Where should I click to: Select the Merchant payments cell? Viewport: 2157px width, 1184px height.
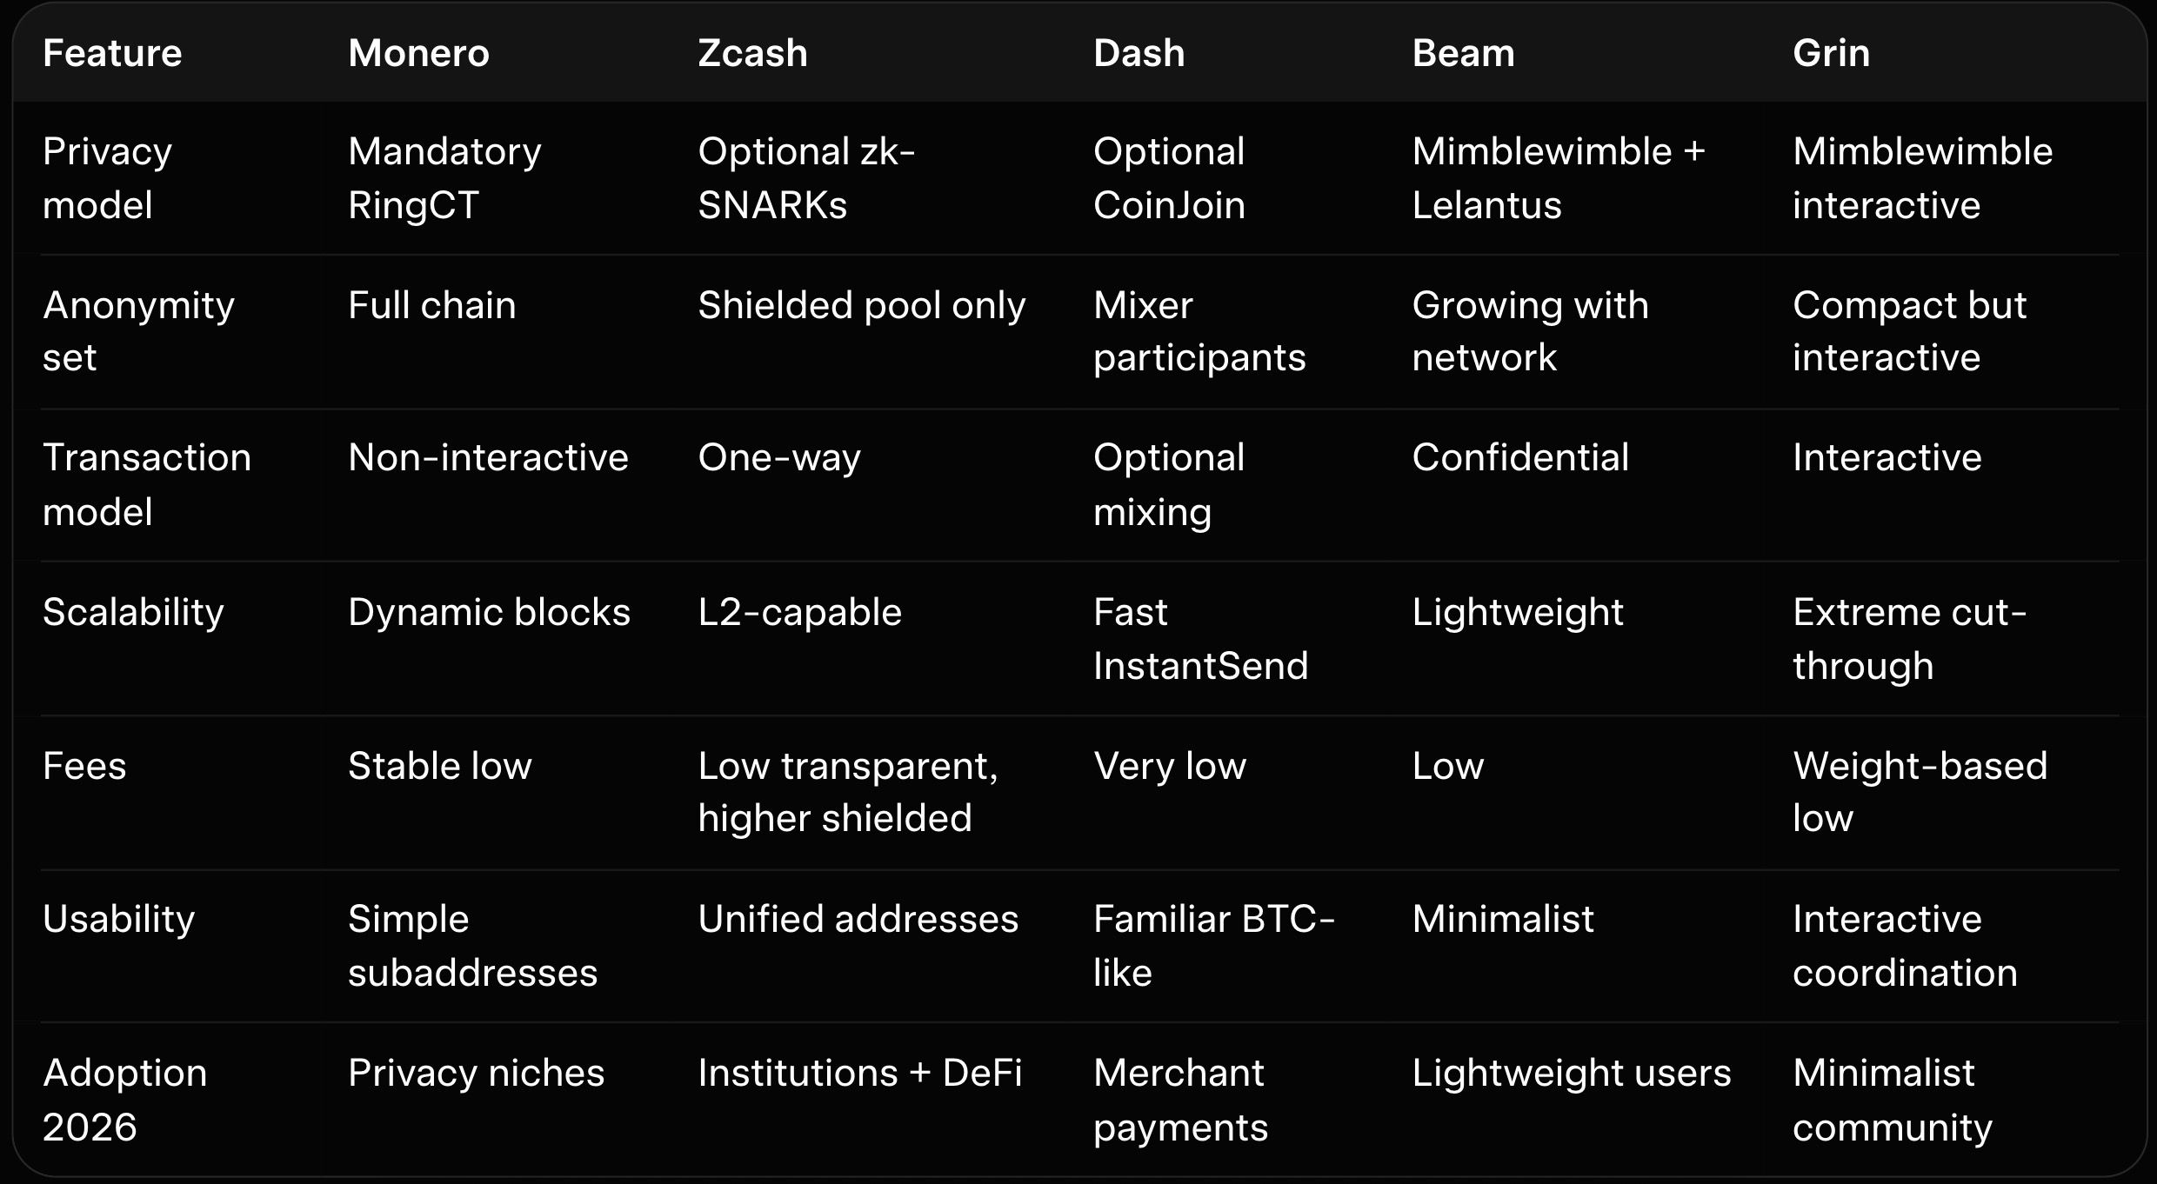1180,1100
